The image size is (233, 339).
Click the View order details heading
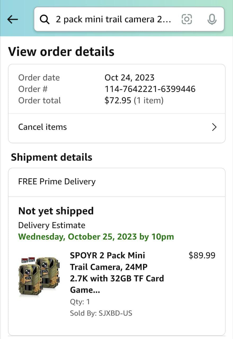pyautogui.click(x=61, y=52)
